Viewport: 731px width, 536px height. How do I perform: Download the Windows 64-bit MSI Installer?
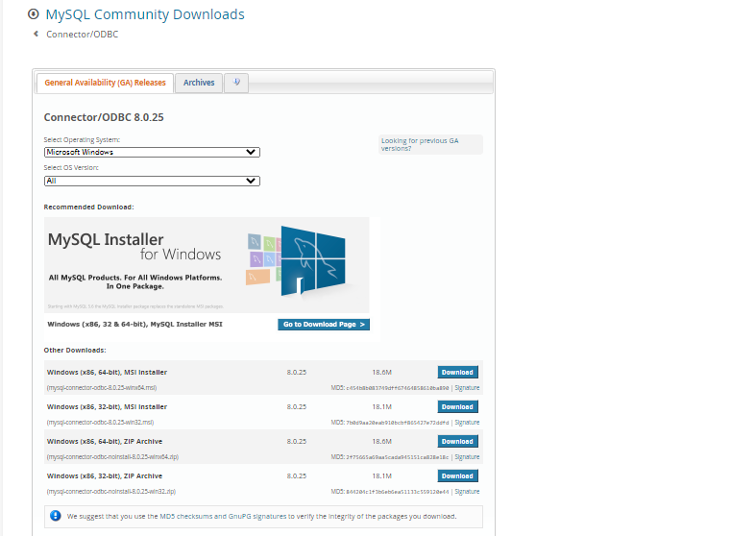coord(457,372)
